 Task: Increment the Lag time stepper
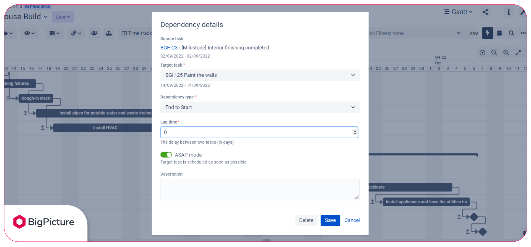point(355,131)
